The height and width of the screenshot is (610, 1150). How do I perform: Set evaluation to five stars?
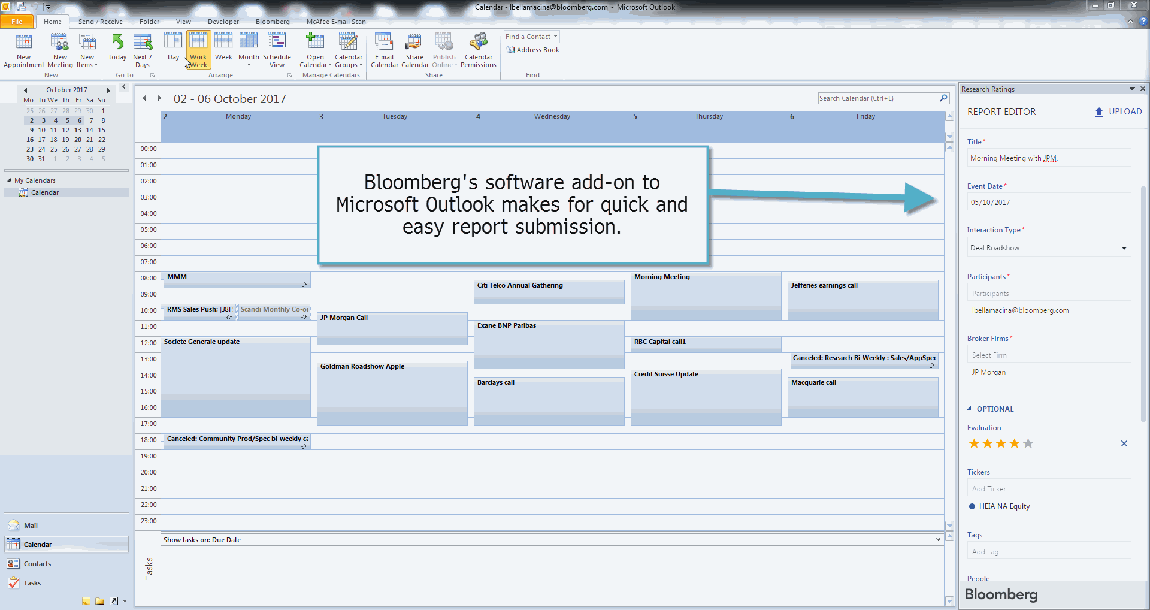click(x=1028, y=443)
